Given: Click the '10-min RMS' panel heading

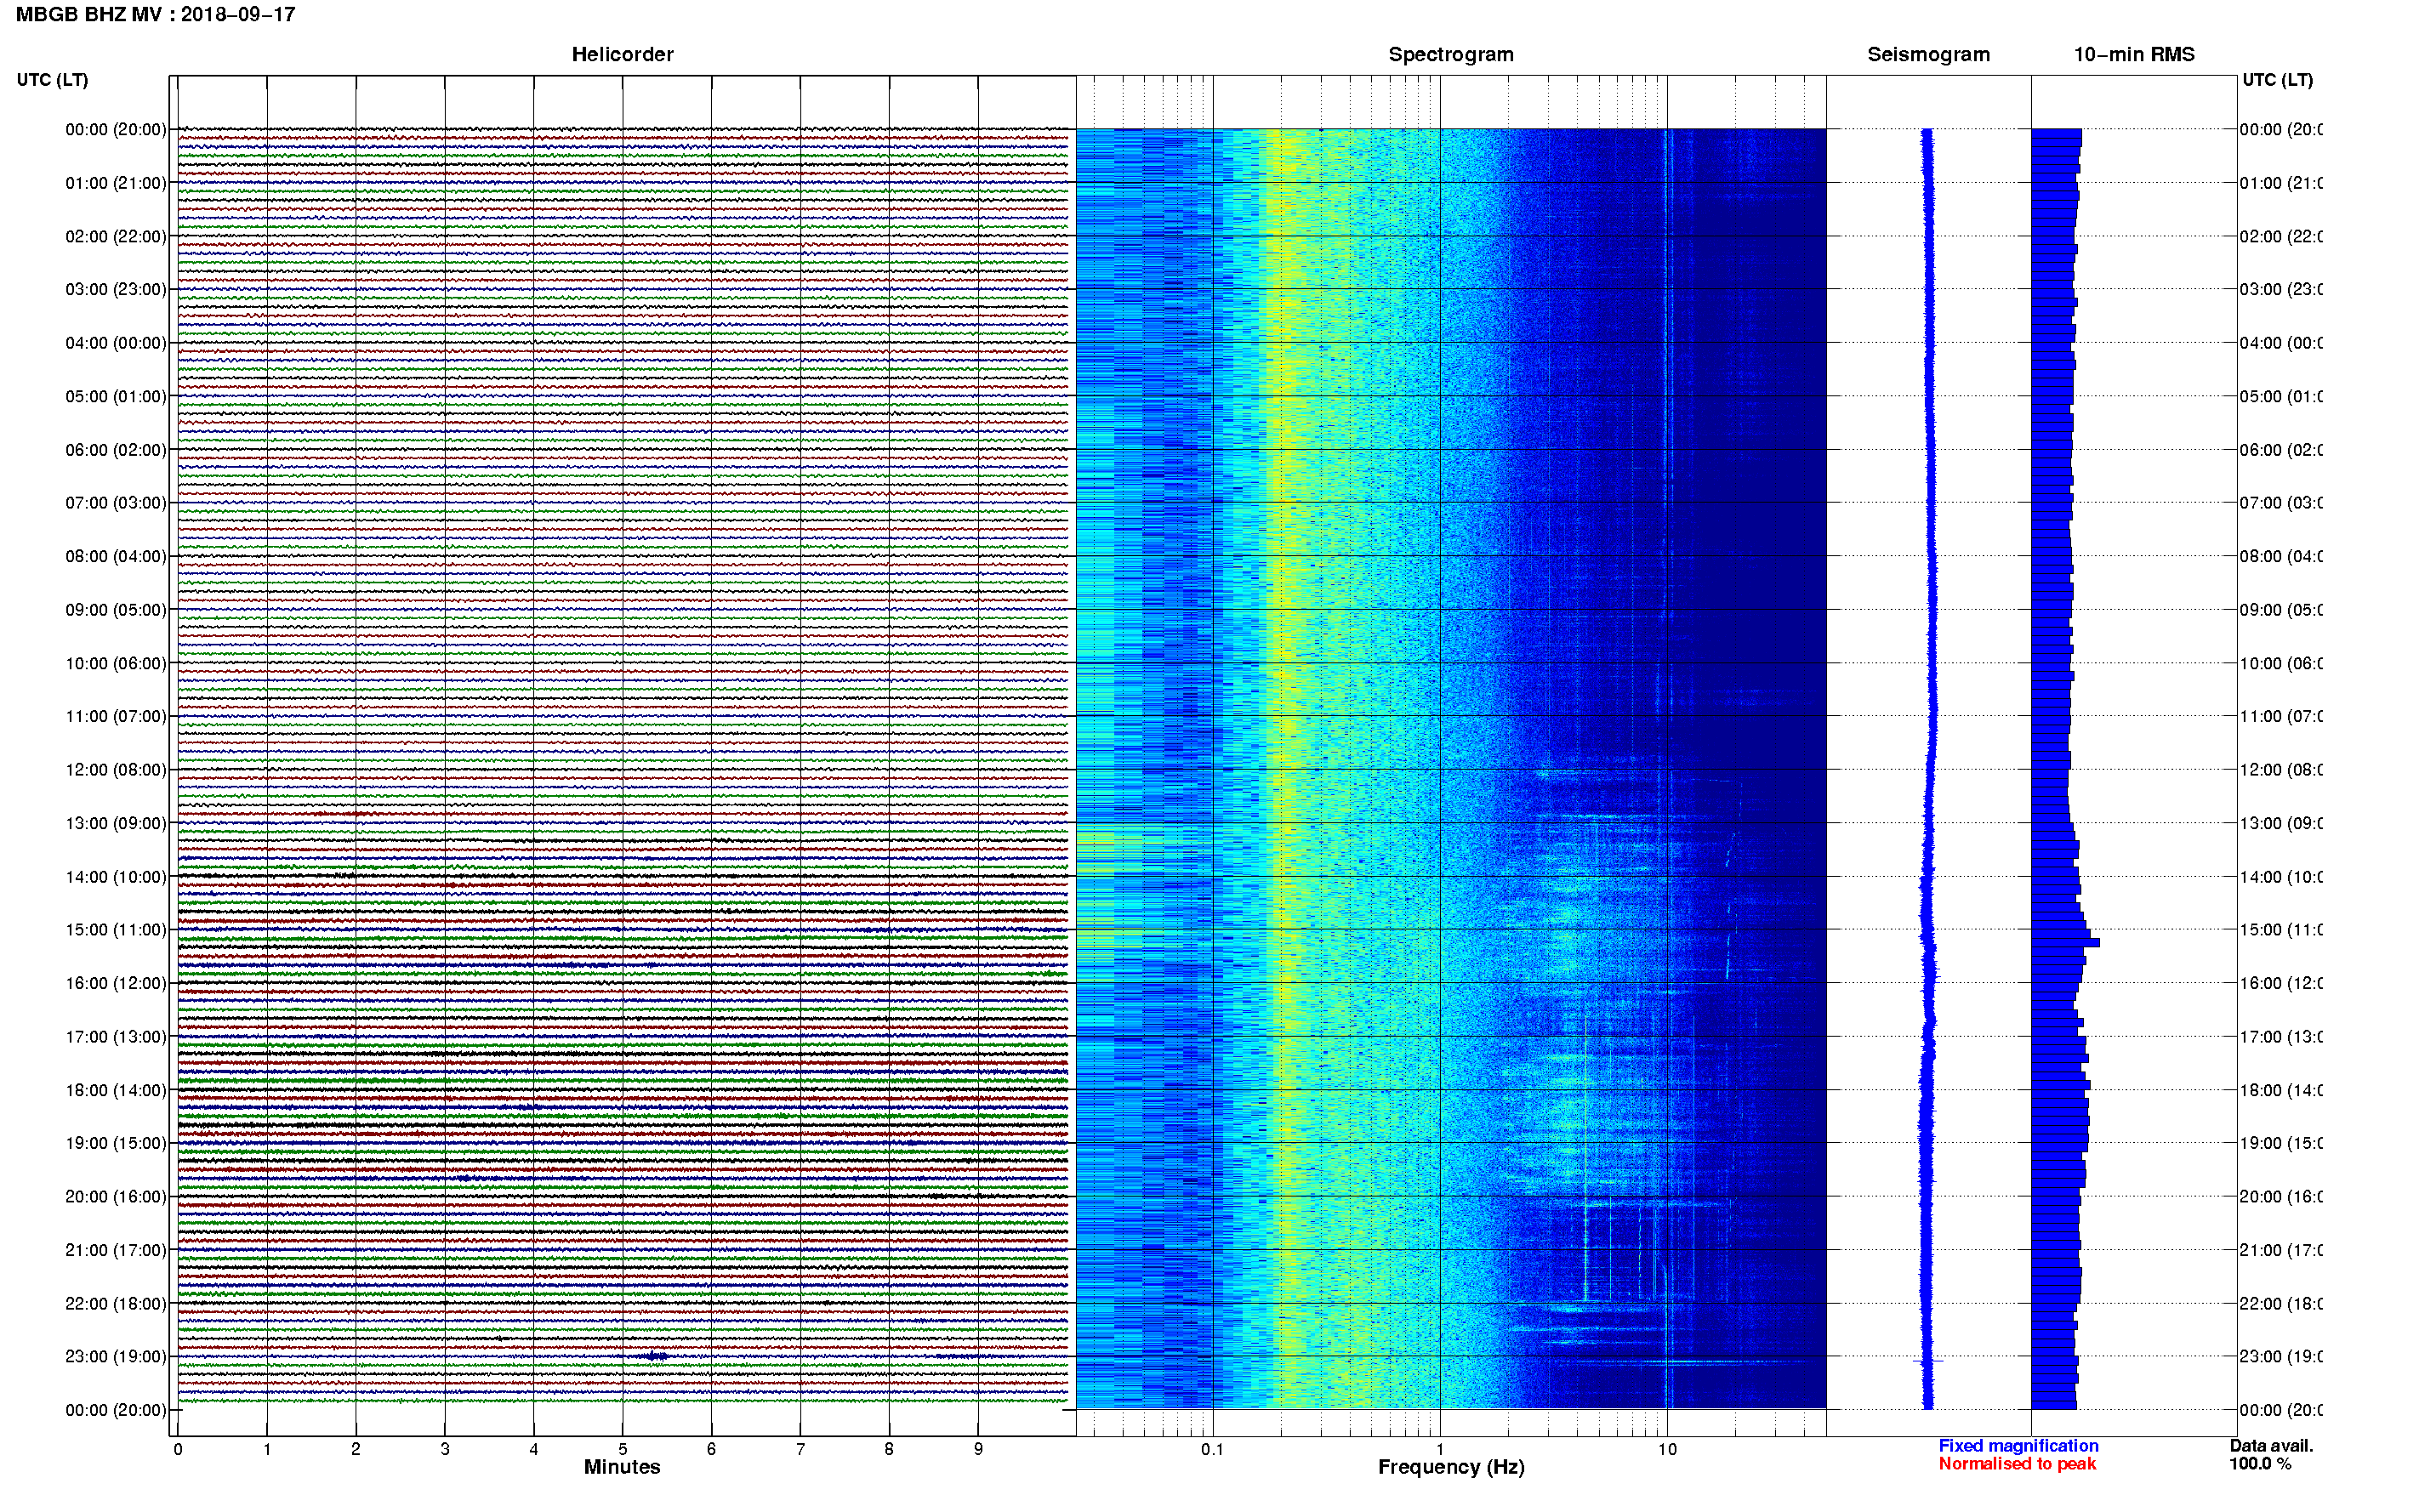Looking at the screenshot, I should [x=2134, y=55].
